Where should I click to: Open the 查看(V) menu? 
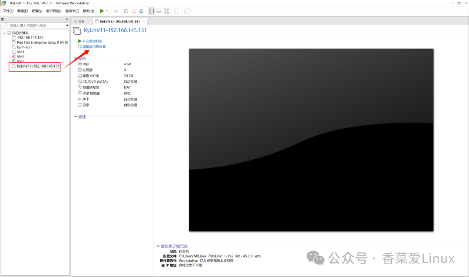[37, 11]
